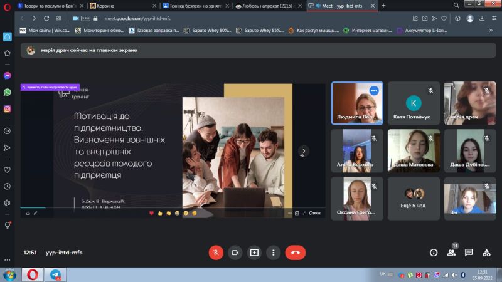Open the 'Ещё 5 чел.' tile
Viewport: 502px width, 282px height.
(414, 199)
